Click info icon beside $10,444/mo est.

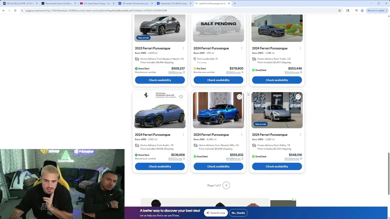pyautogui.click(x=301, y=72)
